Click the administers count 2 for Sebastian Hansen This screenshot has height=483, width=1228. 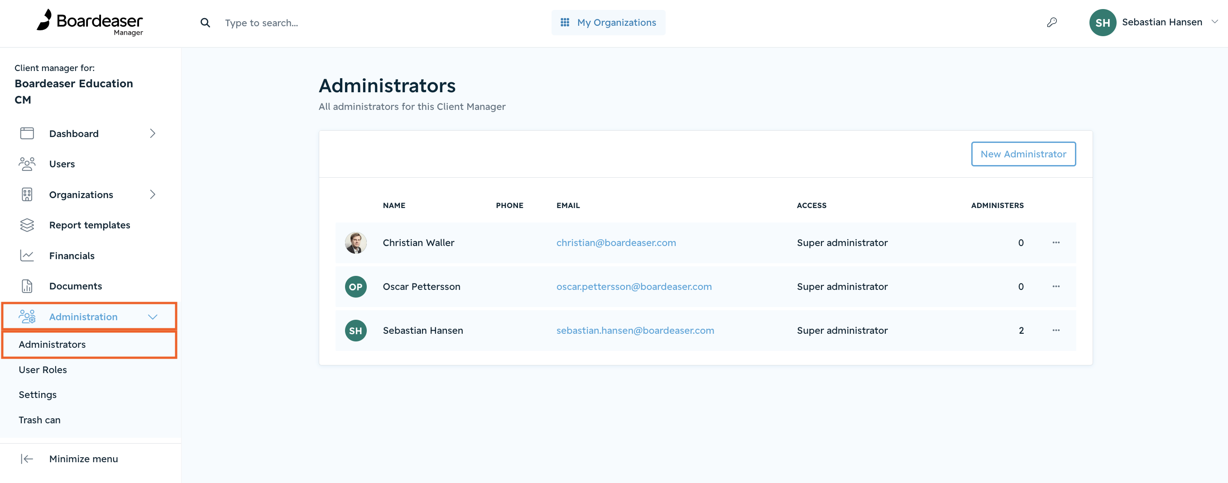(x=1021, y=331)
